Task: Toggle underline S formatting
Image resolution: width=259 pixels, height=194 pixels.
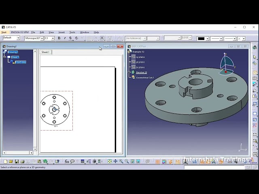Action: point(70,38)
